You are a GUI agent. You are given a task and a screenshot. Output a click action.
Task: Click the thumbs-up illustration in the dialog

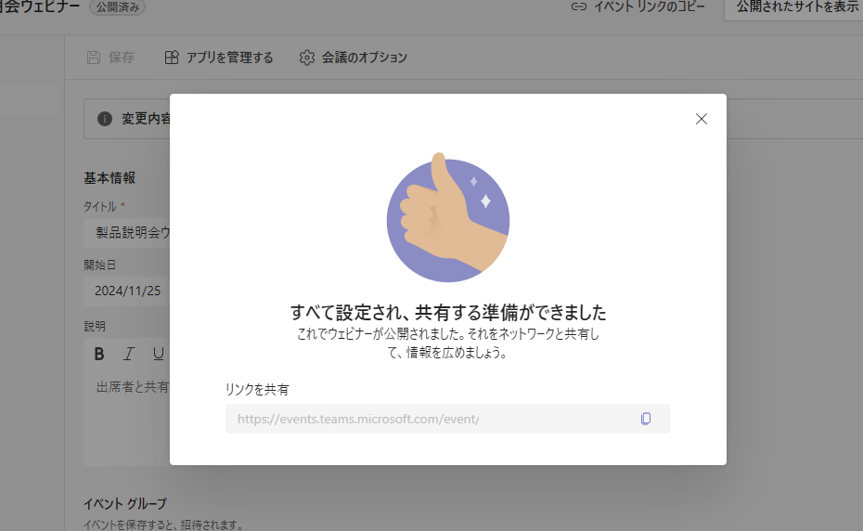tap(447, 221)
